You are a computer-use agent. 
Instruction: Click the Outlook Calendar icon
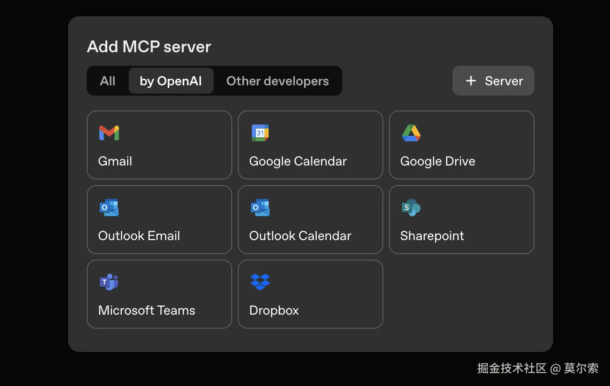click(260, 207)
